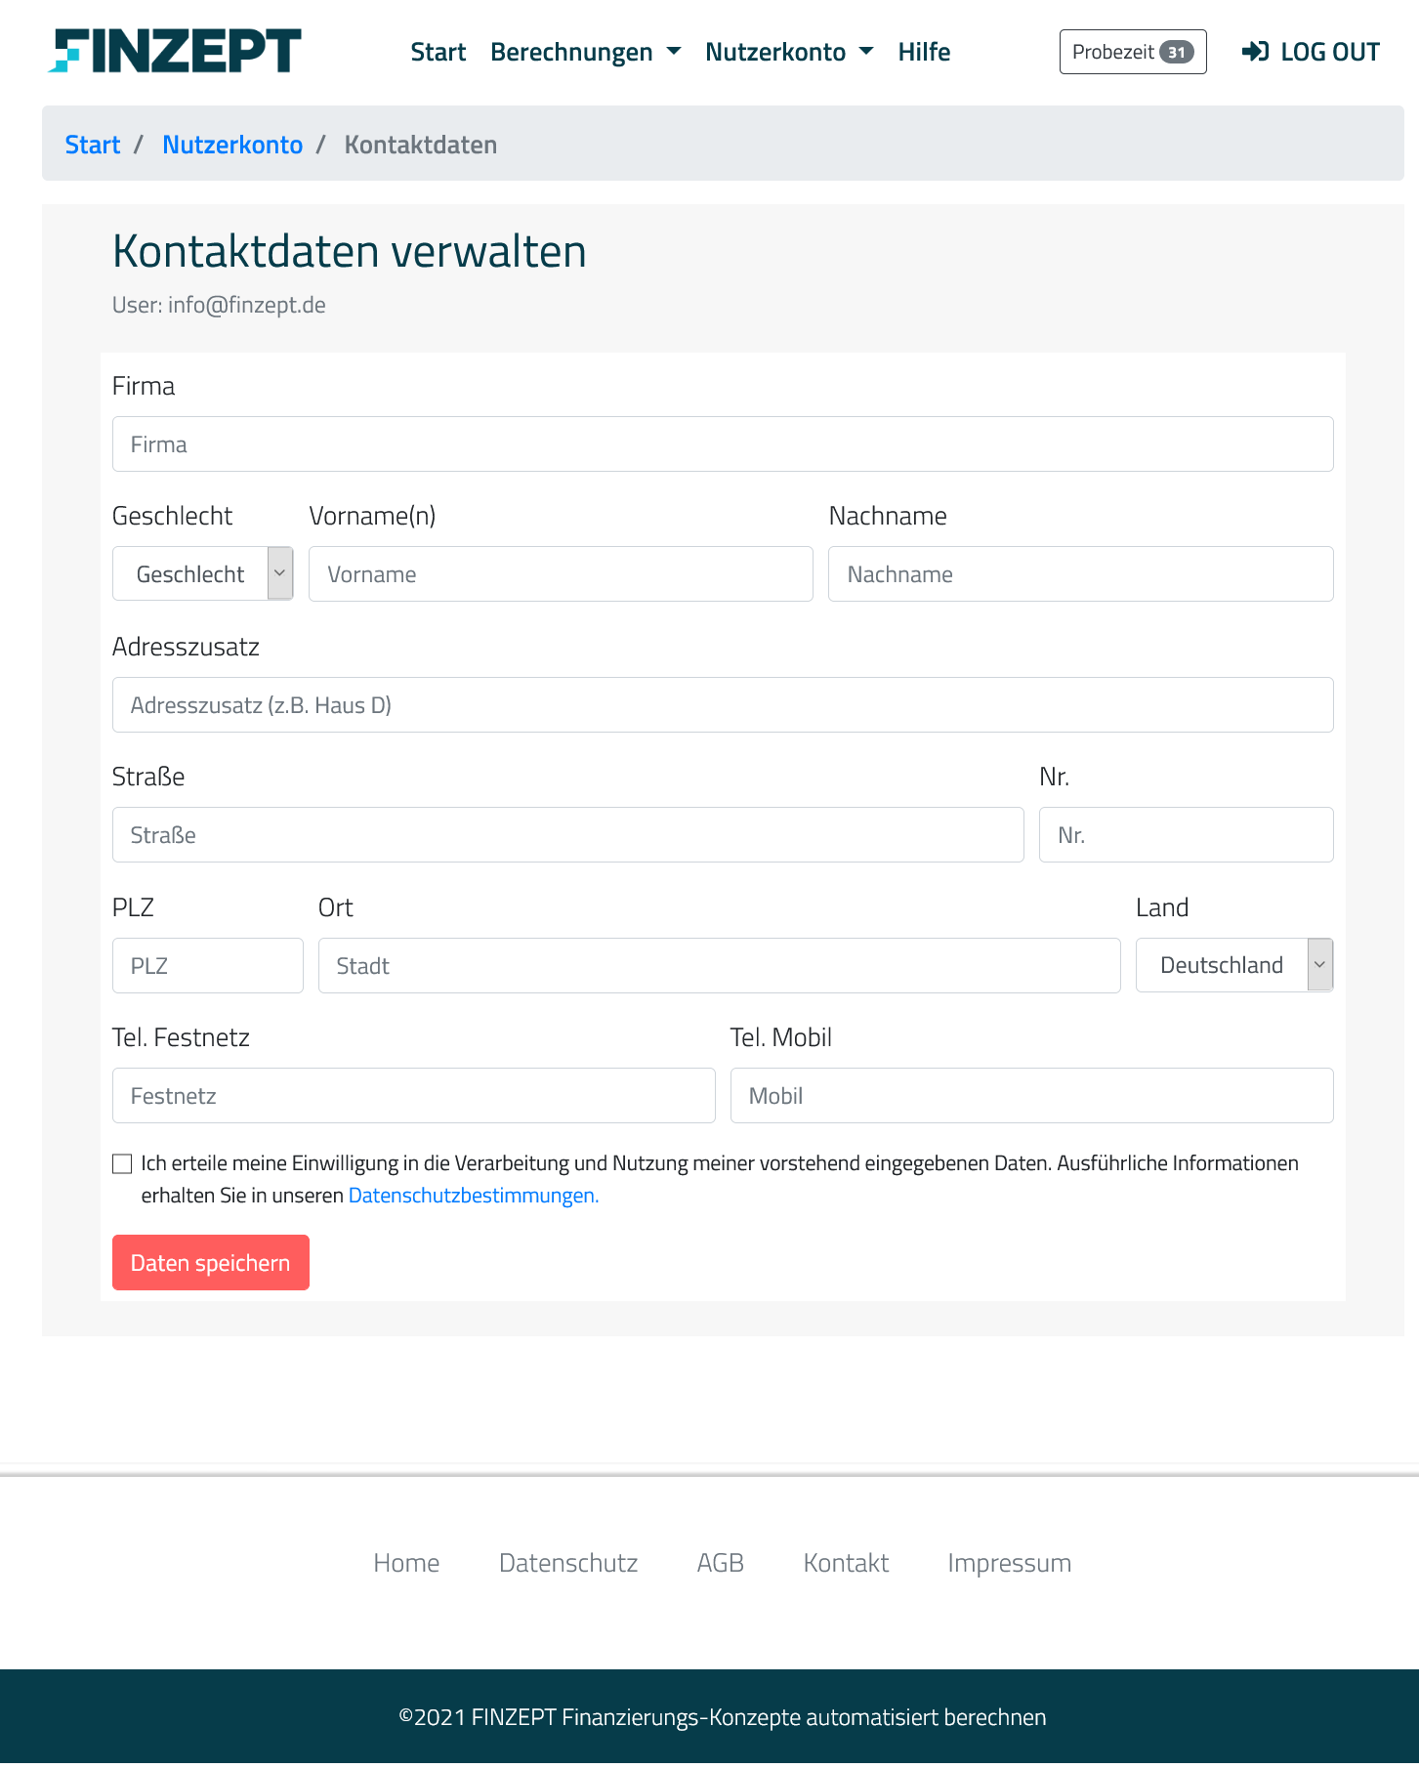Open footer Home link
1419x1768 pixels.
[x=406, y=1563]
